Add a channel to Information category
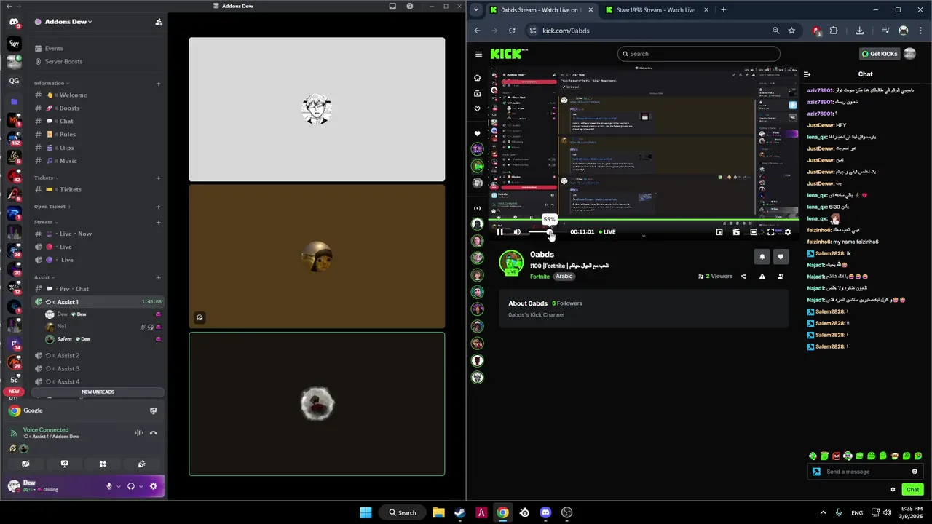This screenshot has height=524, width=932. coord(158,83)
